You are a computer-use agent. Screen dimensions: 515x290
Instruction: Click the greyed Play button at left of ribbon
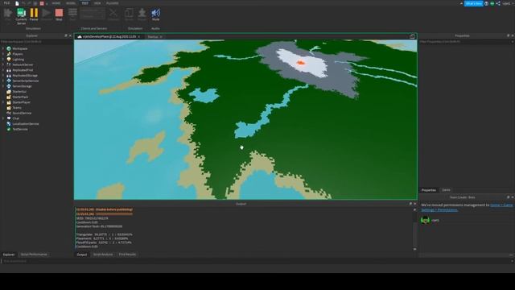tap(8, 13)
